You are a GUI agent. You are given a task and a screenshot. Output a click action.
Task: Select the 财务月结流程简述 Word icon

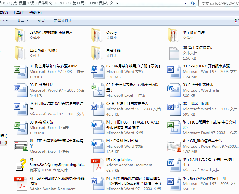coord(97,183)
